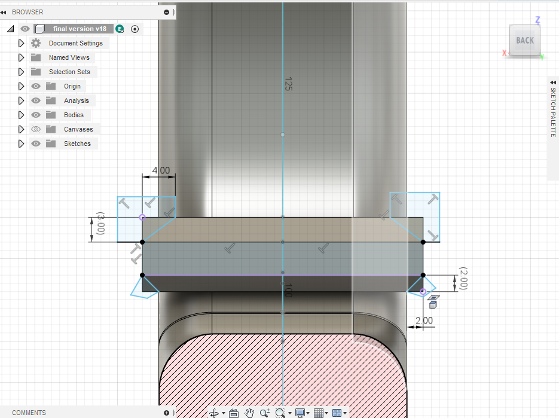Click the Fit zoom window icon
Image resolution: width=559 pixels, height=418 pixels.
pos(280,413)
